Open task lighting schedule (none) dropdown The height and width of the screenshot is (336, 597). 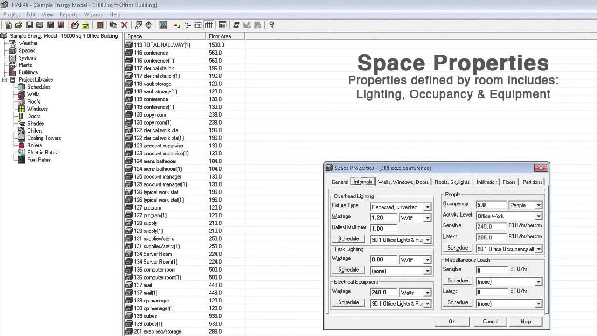427,271
